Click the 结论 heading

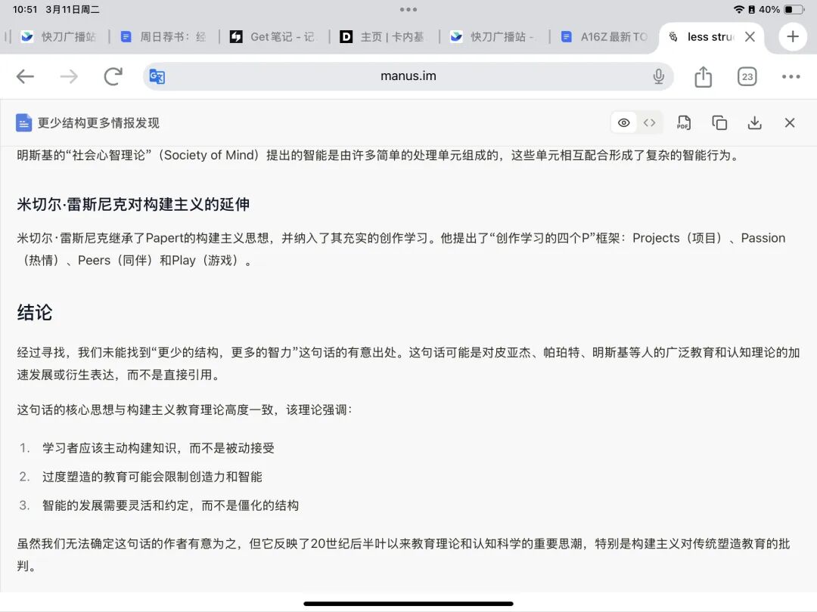35,313
